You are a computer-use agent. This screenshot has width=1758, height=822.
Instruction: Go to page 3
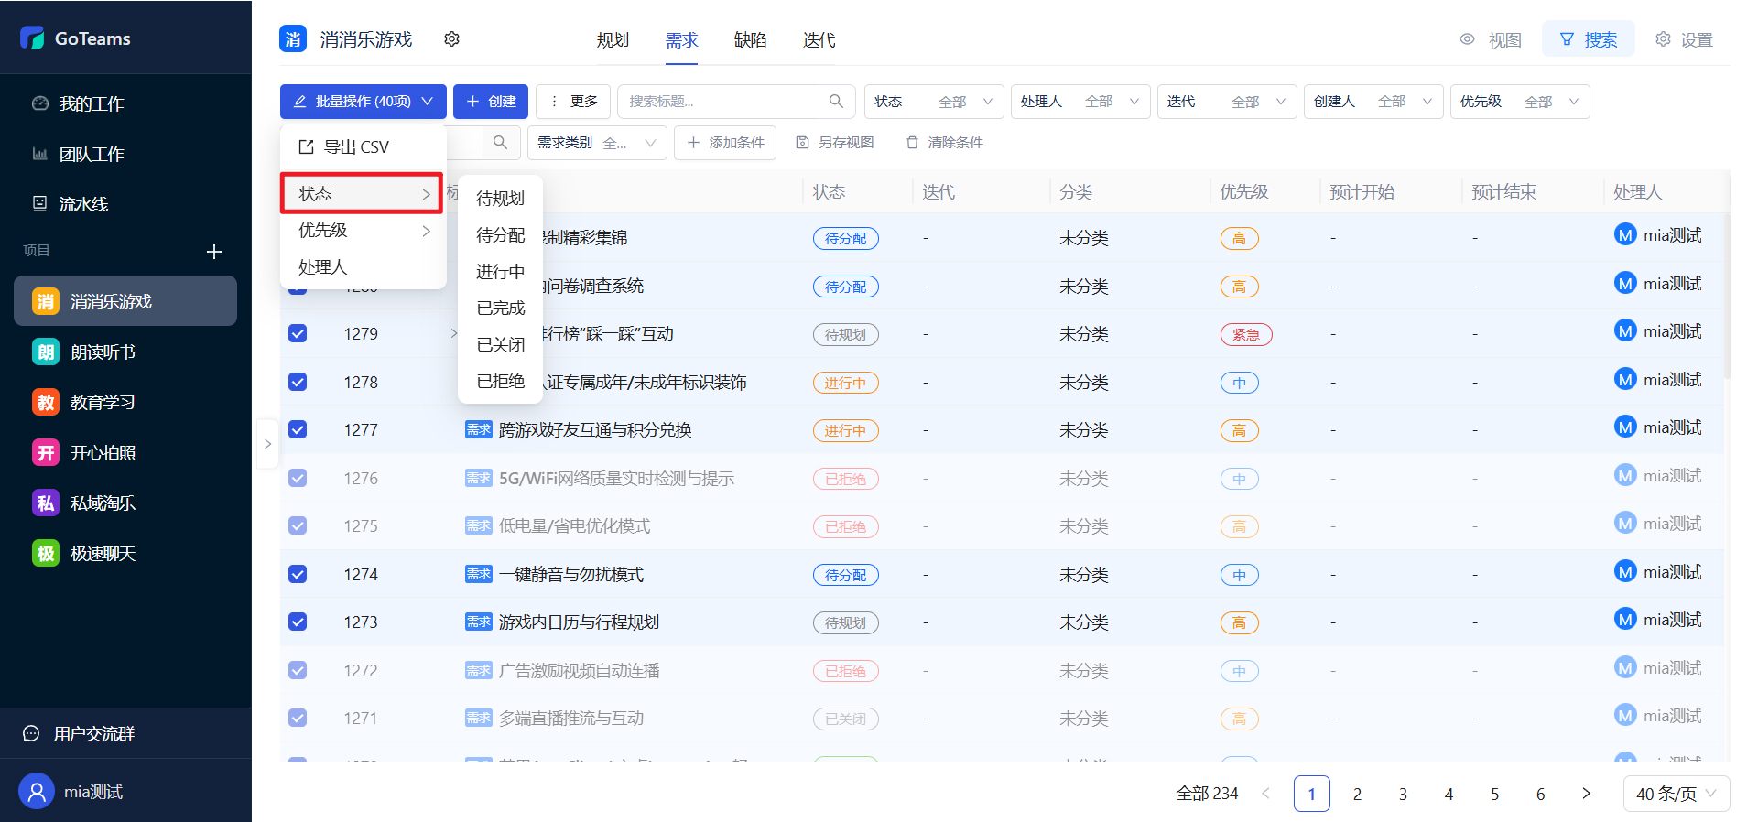[x=1403, y=794]
